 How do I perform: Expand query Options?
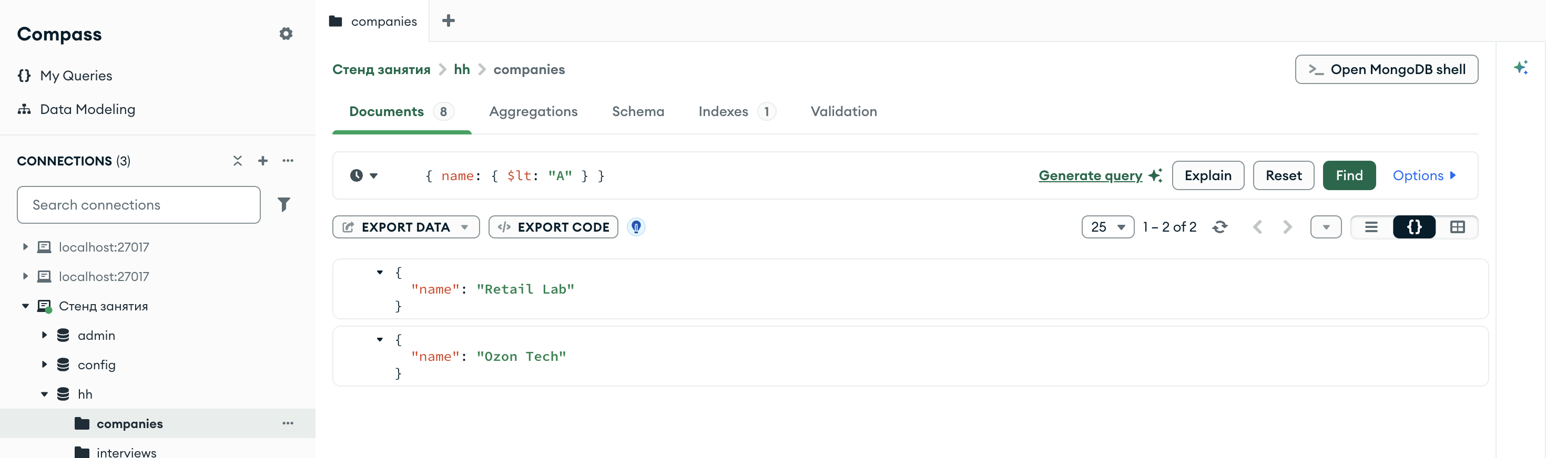[1424, 175]
